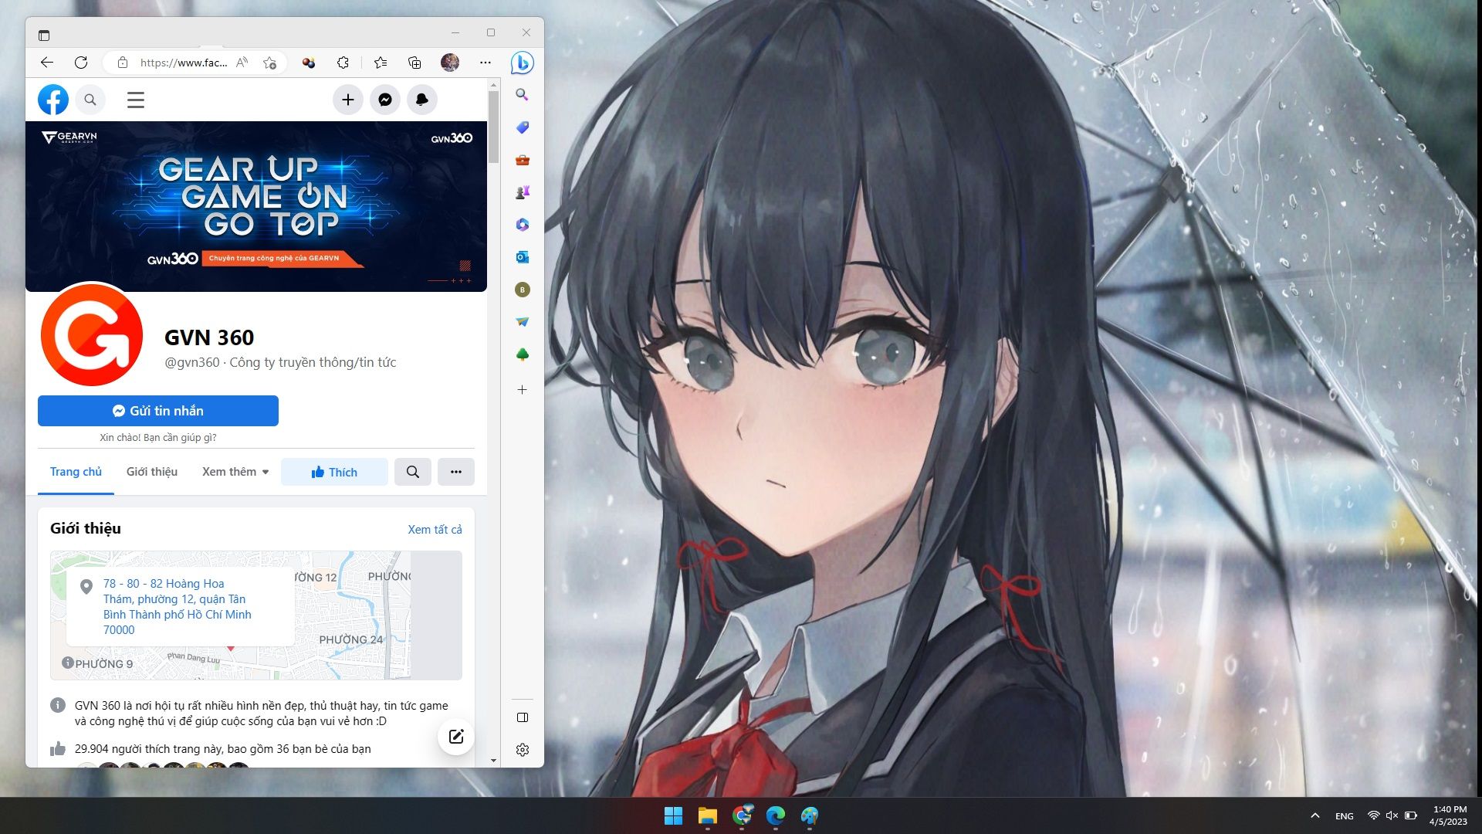Viewport: 1482px width, 834px height.
Task: Open sidebar green tree icon
Action: point(523,354)
